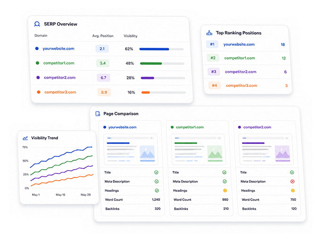Click Backlinks value 210
The width and height of the screenshot is (321, 241).
(226, 208)
